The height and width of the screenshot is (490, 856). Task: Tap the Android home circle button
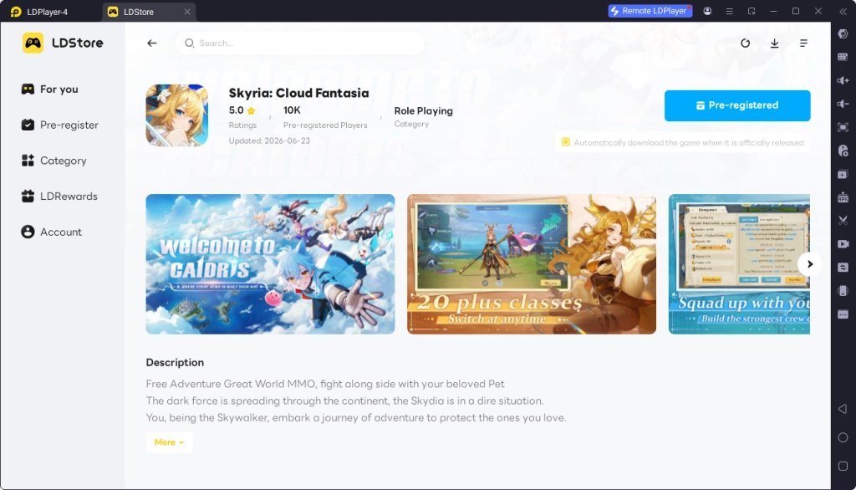[843, 437]
